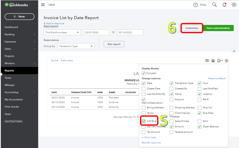Click the Floweers name cell
The width and height of the screenshot is (239, 148).
click(x=114, y=97)
